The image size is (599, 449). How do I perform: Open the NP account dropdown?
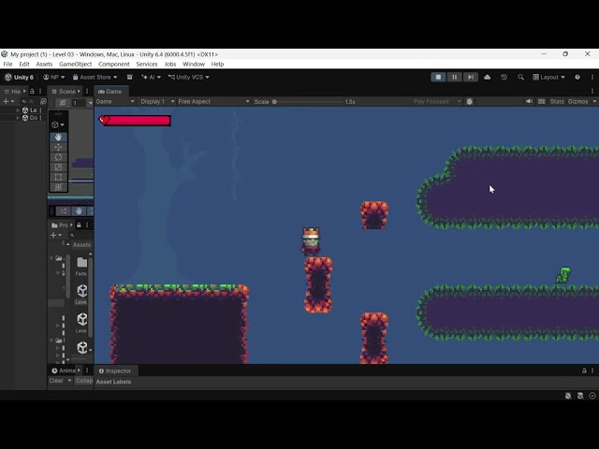(x=54, y=77)
